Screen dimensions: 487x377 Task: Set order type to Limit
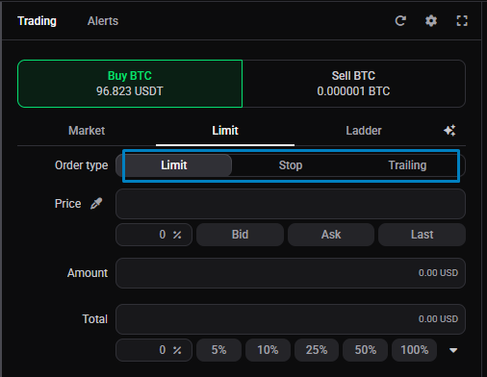coord(174,165)
